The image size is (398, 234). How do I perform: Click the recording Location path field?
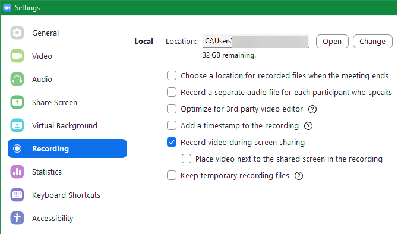coord(256,41)
